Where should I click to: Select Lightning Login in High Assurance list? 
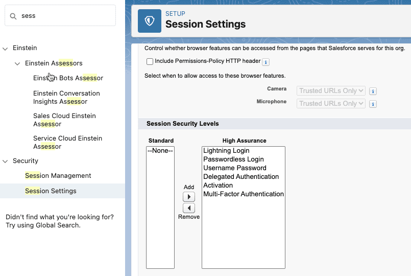226,151
